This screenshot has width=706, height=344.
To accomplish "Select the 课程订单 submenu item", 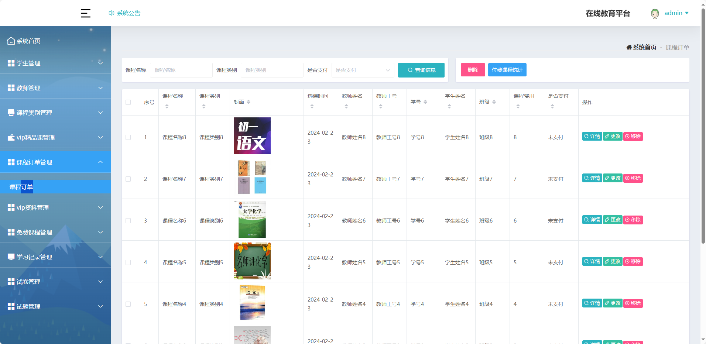I will tap(55, 187).
